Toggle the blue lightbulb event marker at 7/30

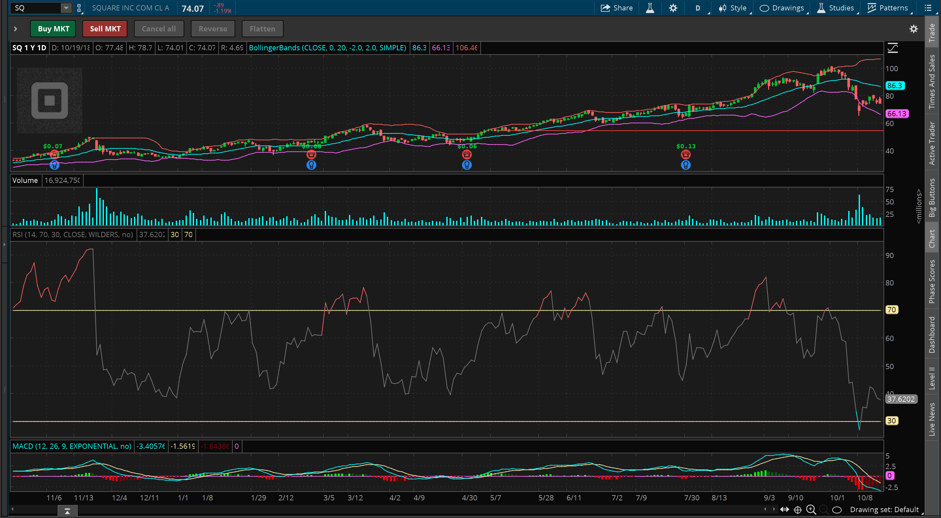click(686, 165)
